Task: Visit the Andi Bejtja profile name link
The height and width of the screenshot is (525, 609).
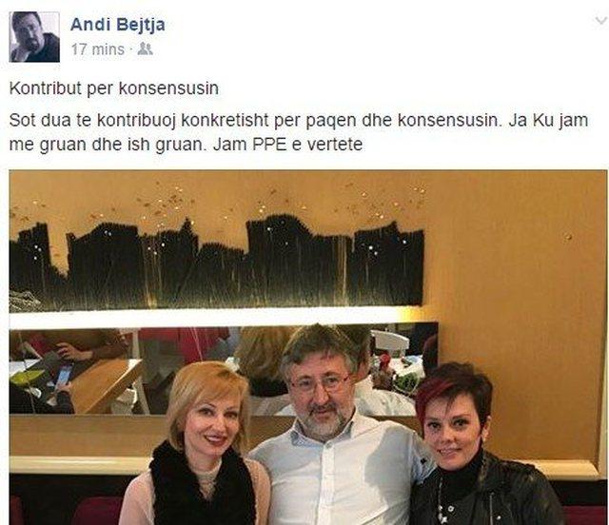Action: coord(118,25)
